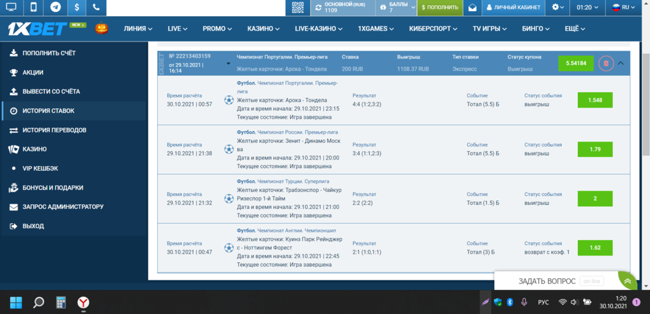Viewport: 650px width, 314px height.
Task: Select ПОПОЛНИТЬ СЧЁТ in sidebar
Action: pyautogui.click(x=74, y=53)
